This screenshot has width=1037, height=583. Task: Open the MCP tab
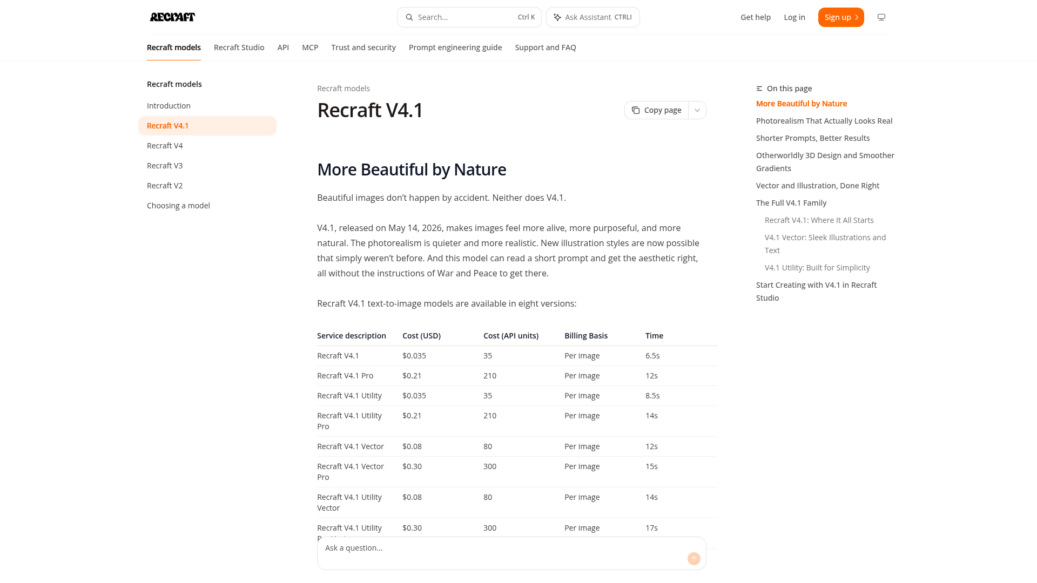point(310,48)
